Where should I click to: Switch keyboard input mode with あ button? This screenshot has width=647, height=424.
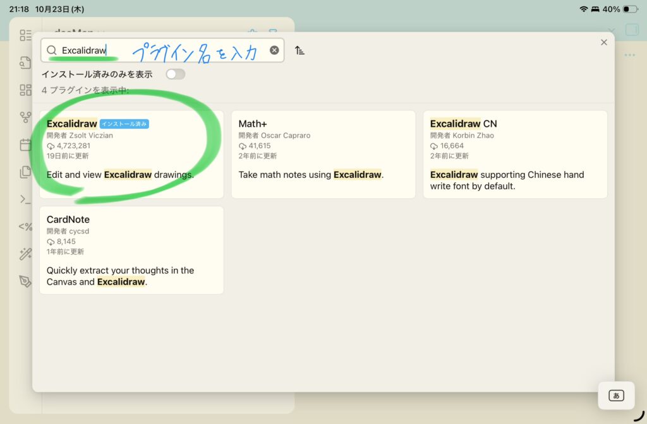pyautogui.click(x=616, y=396)
